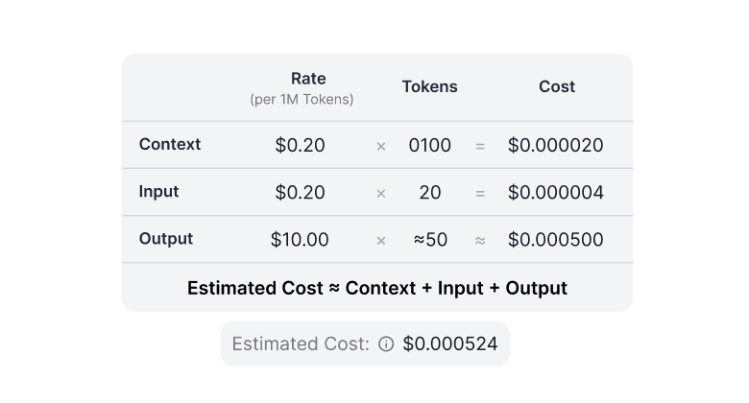Click the info icon beside Estimated Cost

coord(386,344)
